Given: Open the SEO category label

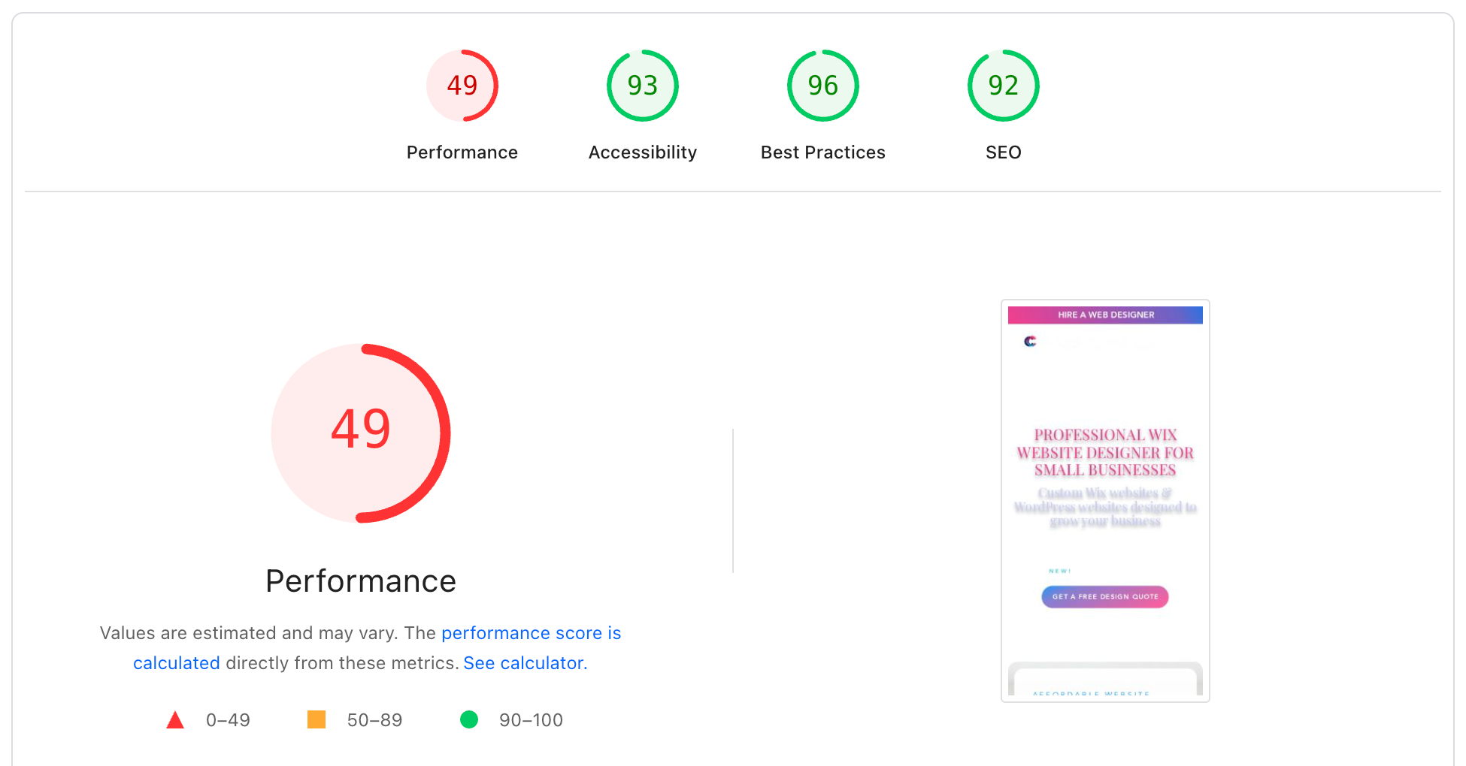Looking at the screenshot, I should [1003, 152].
